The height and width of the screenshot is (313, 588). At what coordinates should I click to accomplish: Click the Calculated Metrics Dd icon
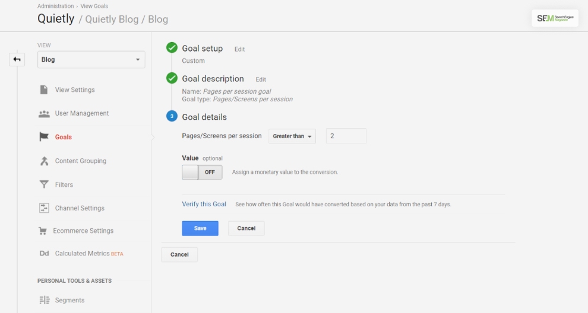[x=45, y=254]
